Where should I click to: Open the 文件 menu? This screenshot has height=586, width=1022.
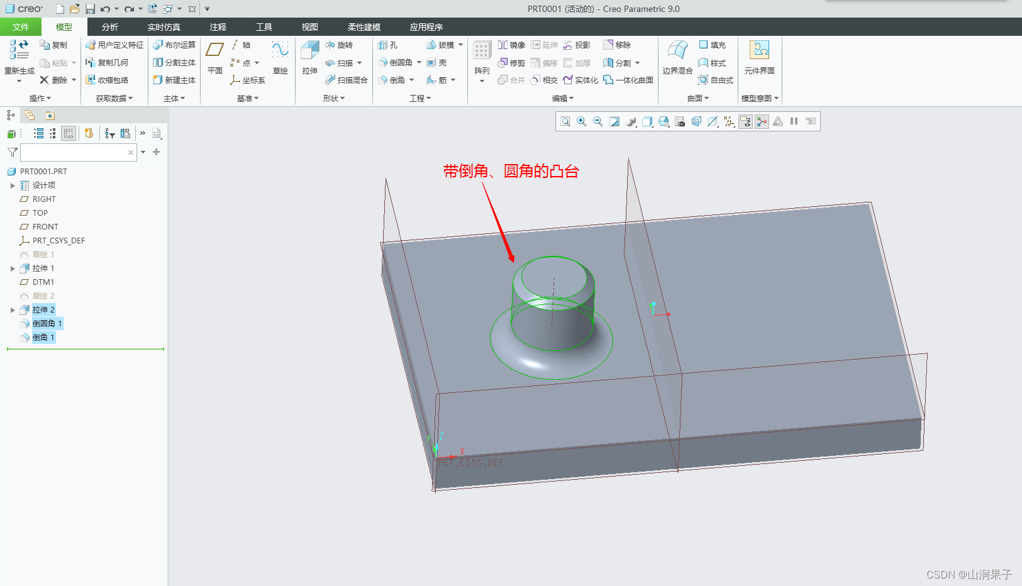21,26
